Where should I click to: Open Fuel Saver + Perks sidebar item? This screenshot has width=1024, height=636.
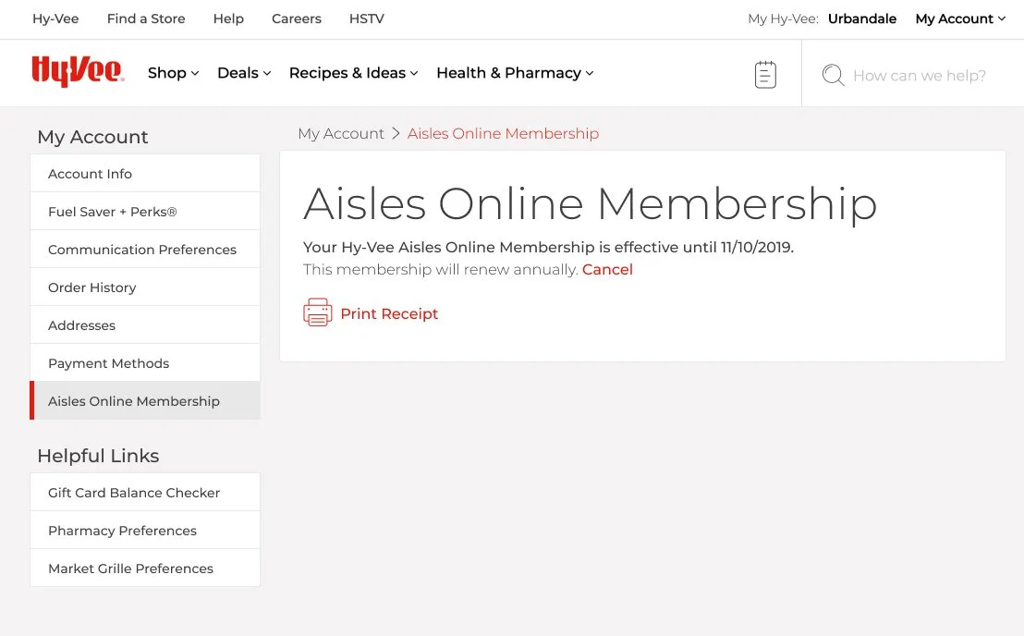click(x=145, y=212)
